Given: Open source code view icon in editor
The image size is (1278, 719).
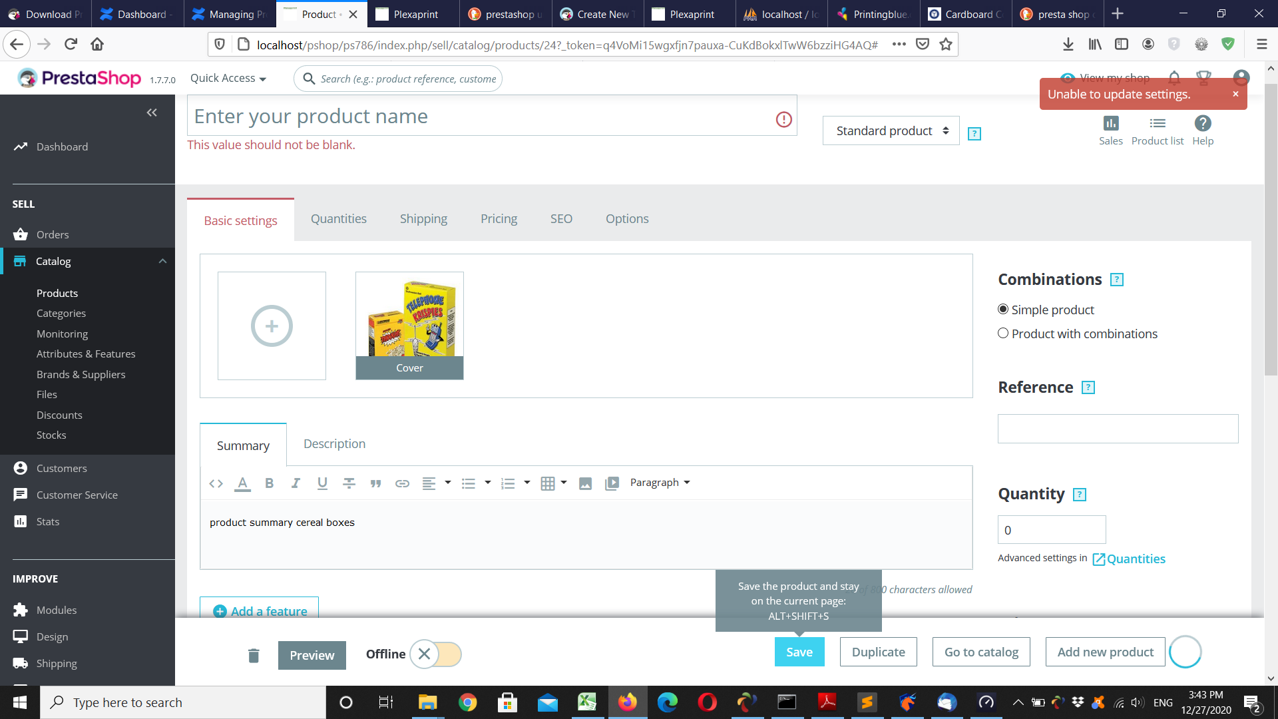Looking at the screenshot, I should (216, 483).
